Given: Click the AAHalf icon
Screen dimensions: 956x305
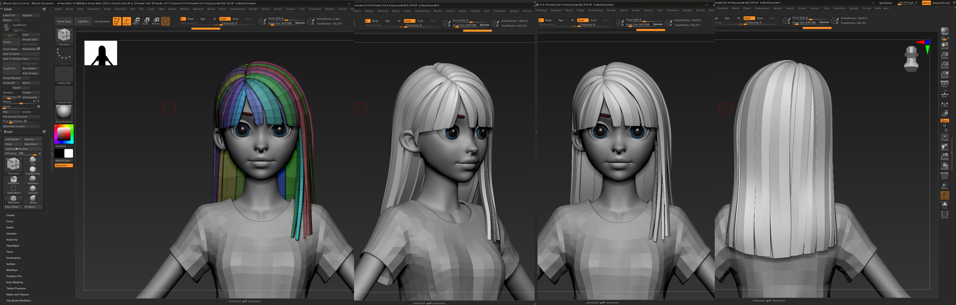Looking at the screenshot, I should coord(945,74).
